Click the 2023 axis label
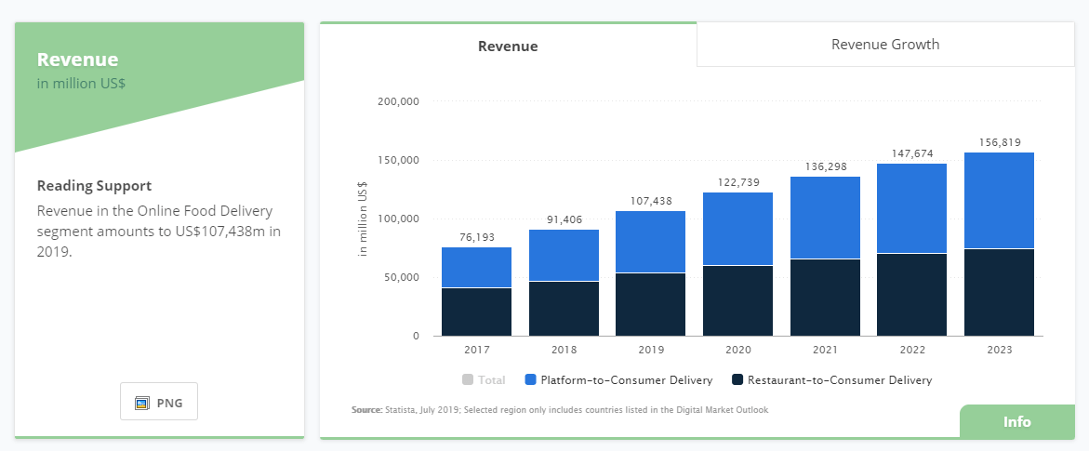 1000,351
